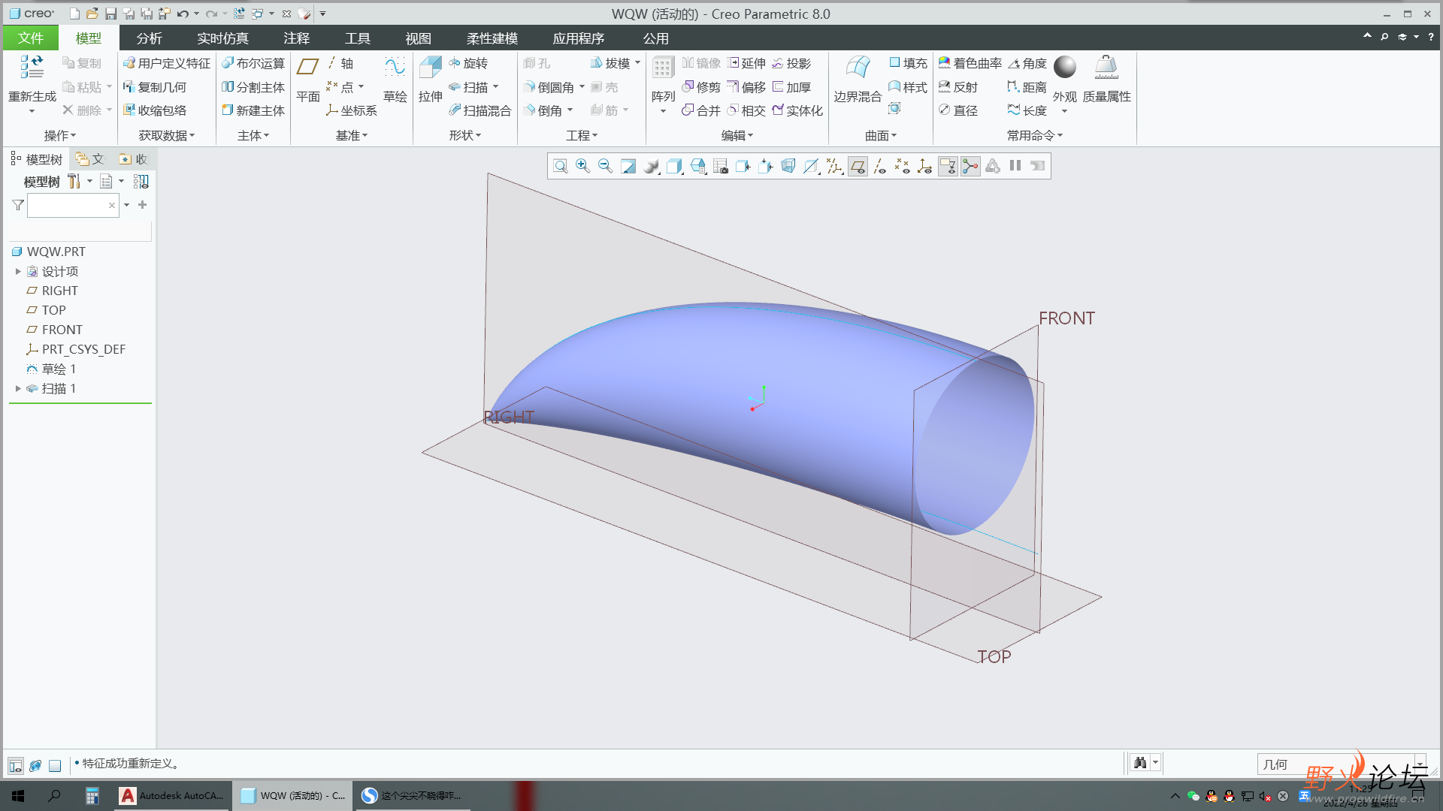Zoom in using the graphics toolbar
Image resolution: width=1443 pixels, height=811 pixels.
(582, 166)
